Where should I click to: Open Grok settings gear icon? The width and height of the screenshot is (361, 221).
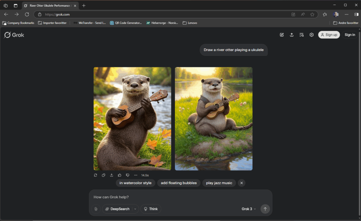312,35
